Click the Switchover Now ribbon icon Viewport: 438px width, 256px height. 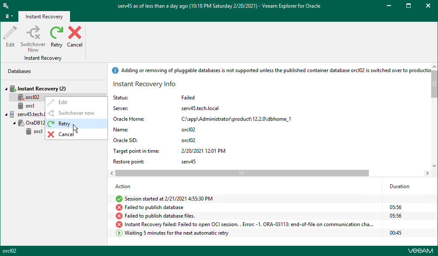coord(33,33)
